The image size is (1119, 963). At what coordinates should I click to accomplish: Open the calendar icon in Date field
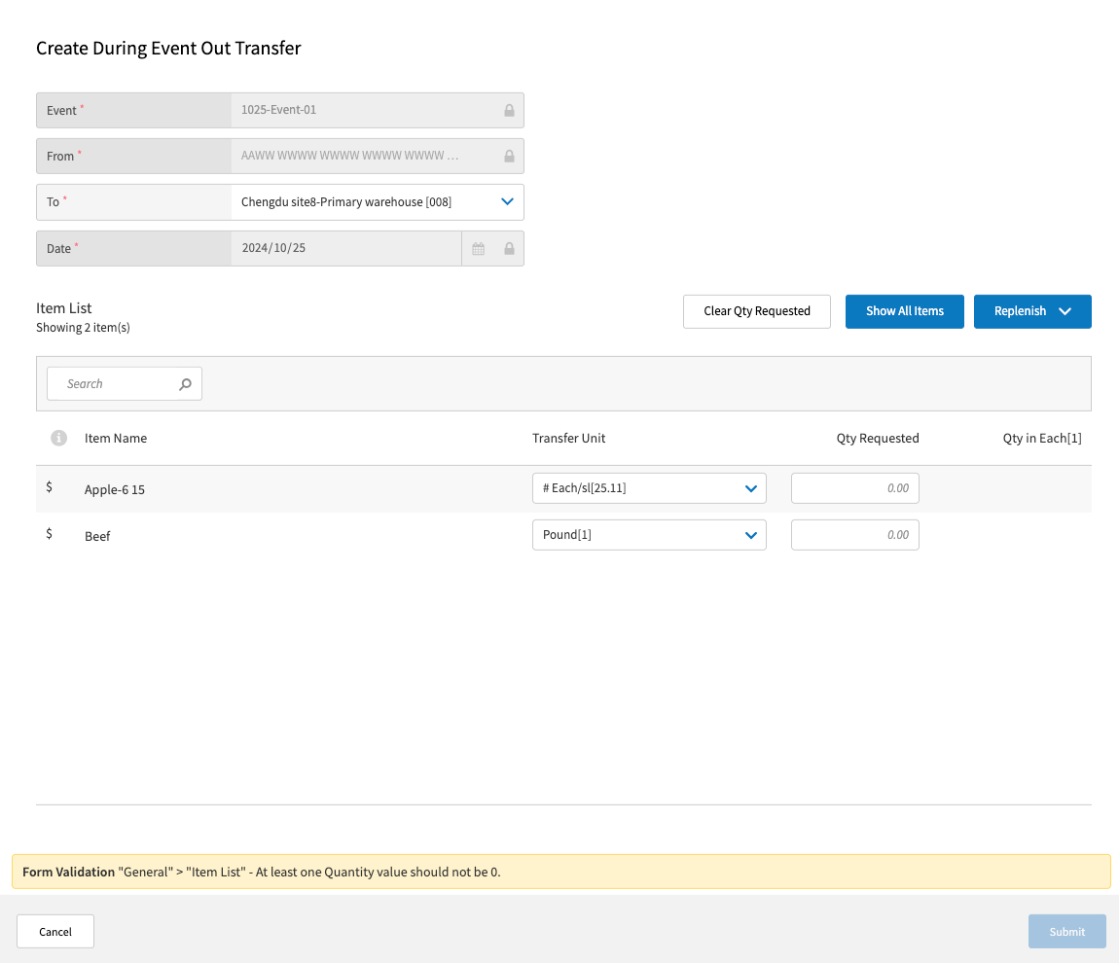pos(478,249)
